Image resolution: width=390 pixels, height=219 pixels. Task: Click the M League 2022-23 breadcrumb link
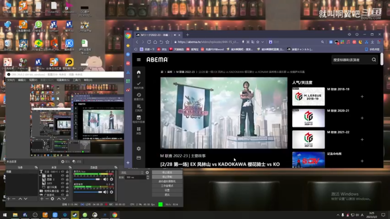coord(185,72)
